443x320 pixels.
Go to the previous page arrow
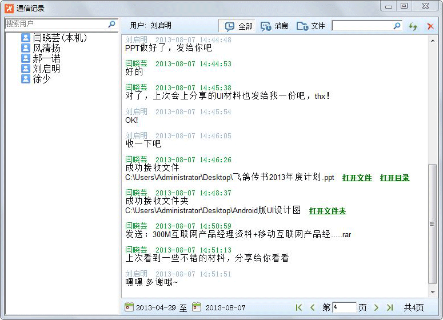tap(312, 307)
